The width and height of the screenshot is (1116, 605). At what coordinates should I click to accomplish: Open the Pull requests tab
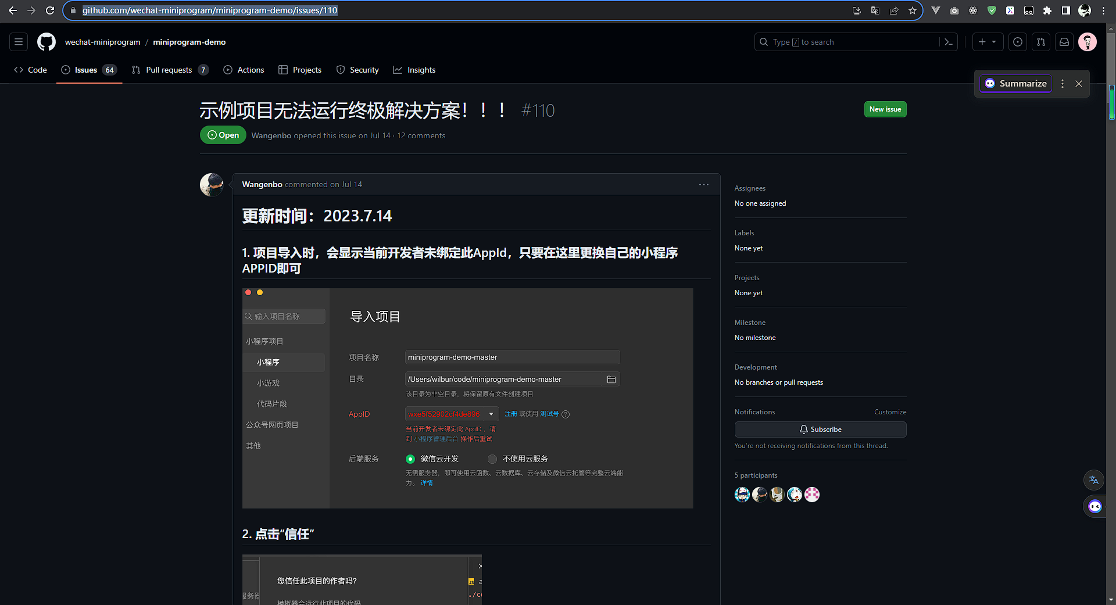click(170, 70)
